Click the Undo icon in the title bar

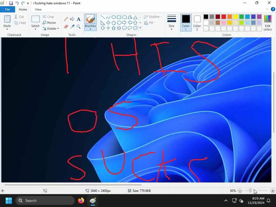tap(17, 3)
